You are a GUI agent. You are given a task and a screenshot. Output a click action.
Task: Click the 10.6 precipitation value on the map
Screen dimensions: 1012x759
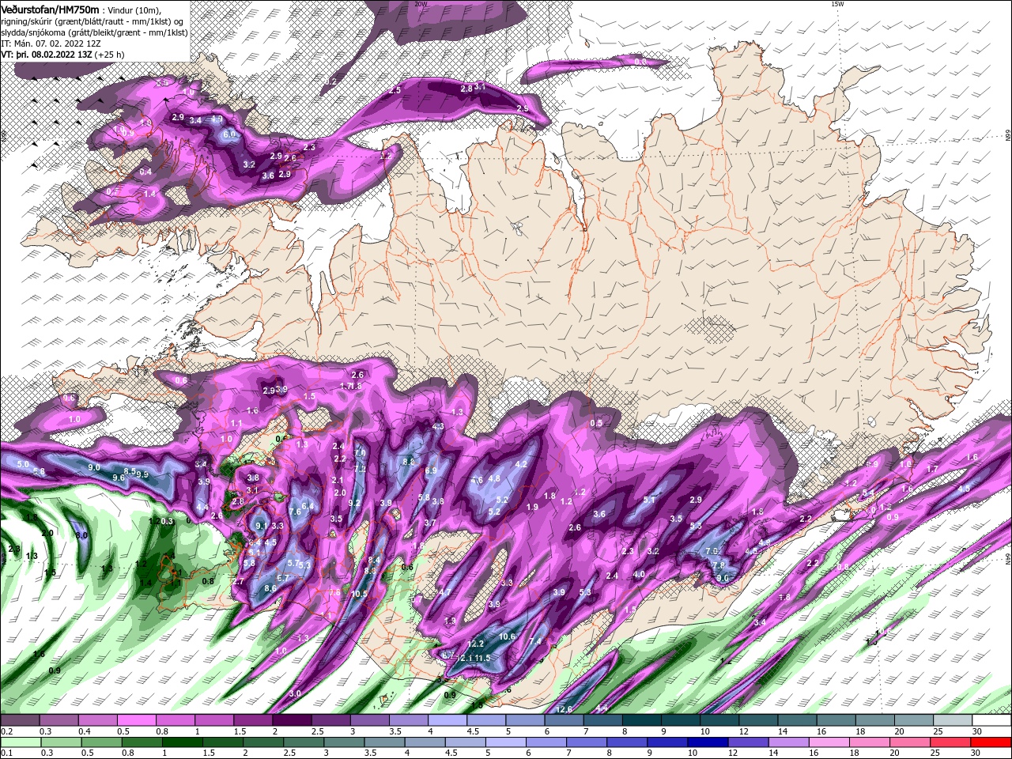pyautogui.click(x=507, y=636)
